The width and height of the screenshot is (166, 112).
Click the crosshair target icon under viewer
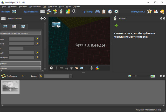point(91,68)
